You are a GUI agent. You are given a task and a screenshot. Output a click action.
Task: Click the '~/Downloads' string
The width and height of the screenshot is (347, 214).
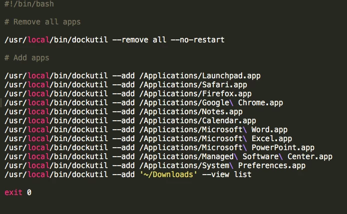coord(168,175)
